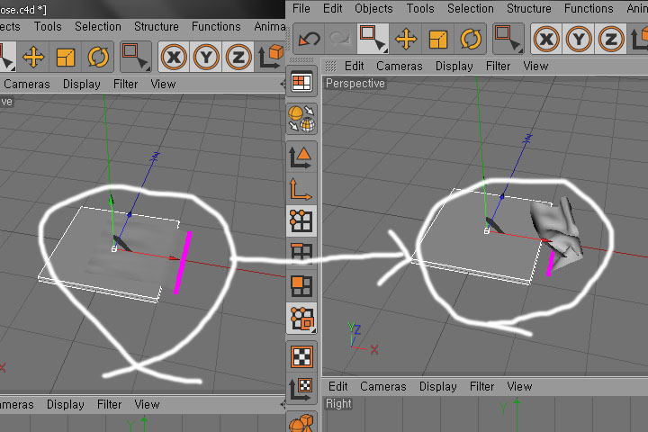Open Edit menu in right window menu bar
The height and width of the screenshot is (432, 648).
coord(332,8)
